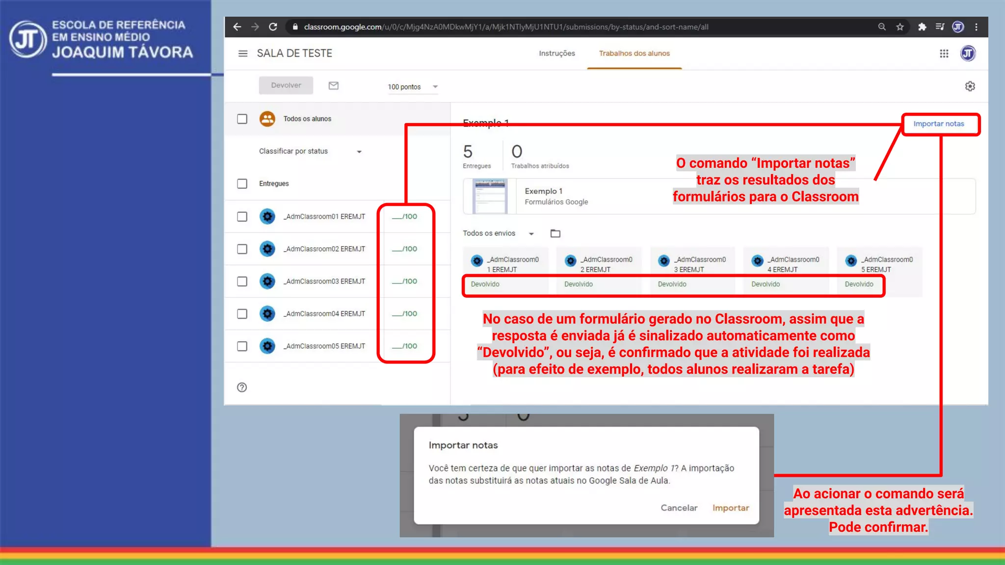Click the browser address bar URL
The width and height of the screenshot is (1005, 565).
coord(506,27)
